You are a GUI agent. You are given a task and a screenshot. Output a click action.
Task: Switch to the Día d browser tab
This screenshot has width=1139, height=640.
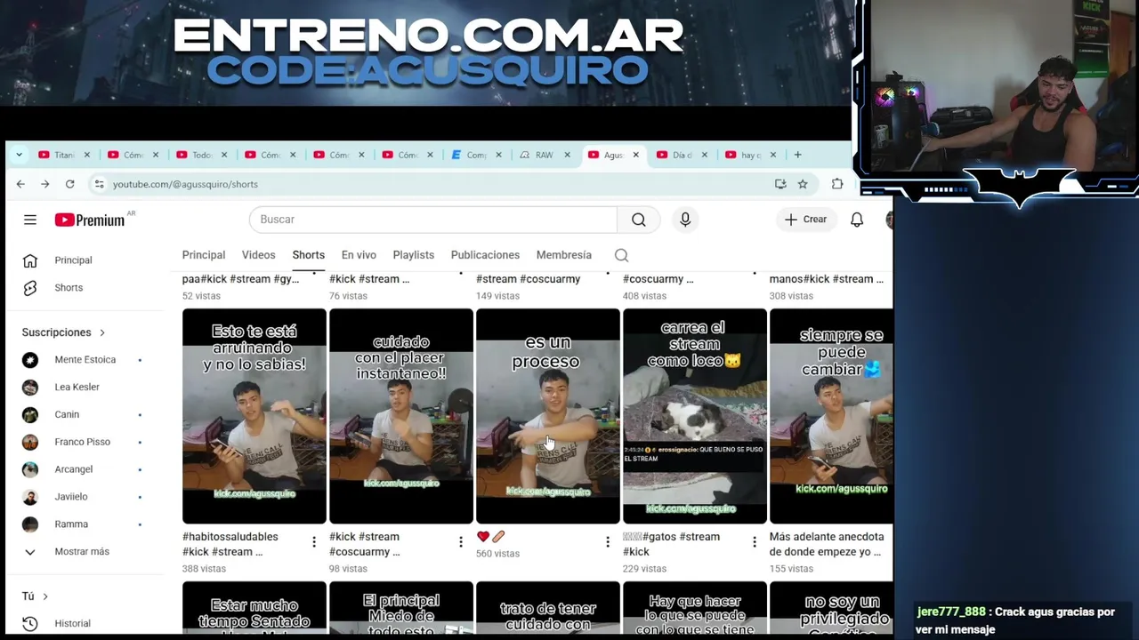682,155
